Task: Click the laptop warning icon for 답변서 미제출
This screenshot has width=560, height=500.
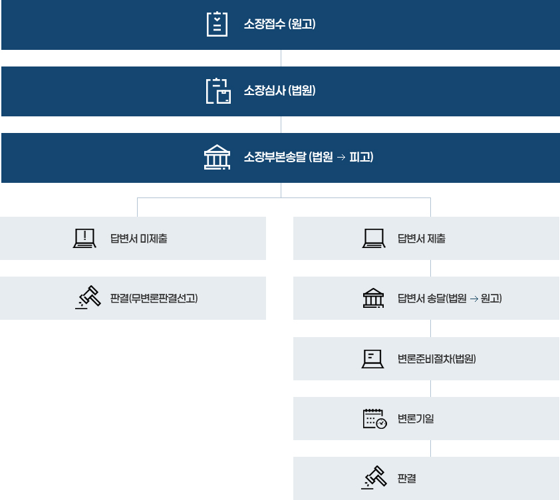Action: 85,238
